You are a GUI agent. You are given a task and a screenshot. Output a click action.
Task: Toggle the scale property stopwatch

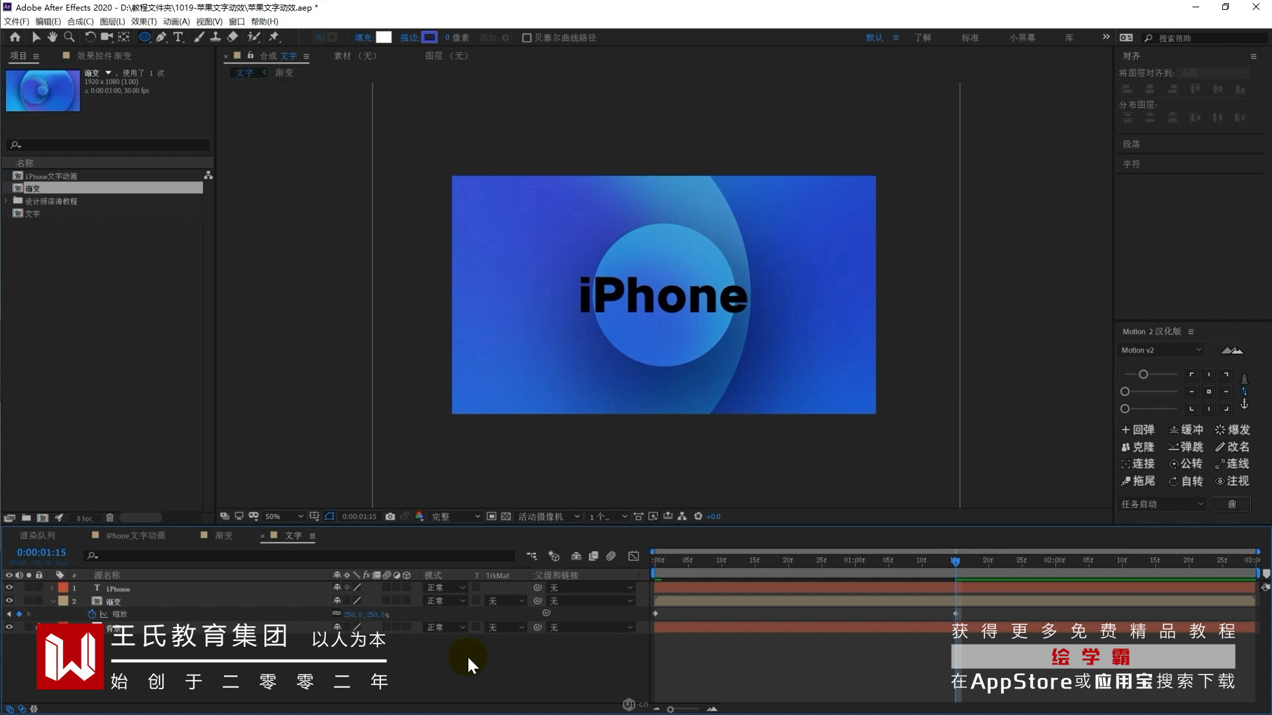(x=92, y=614)
